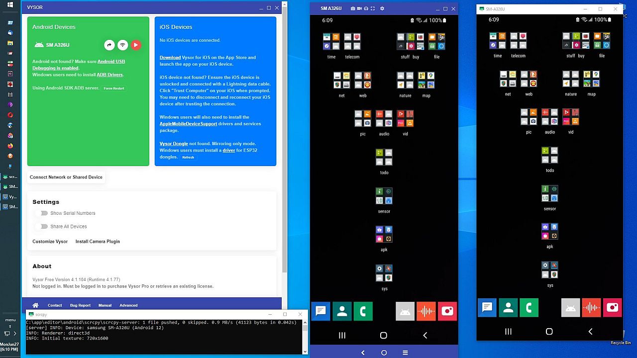
Task: Open the ADB Drivers link
Action: click(109, 75)
